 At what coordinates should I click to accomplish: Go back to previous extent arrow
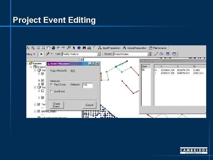point(58,48)
